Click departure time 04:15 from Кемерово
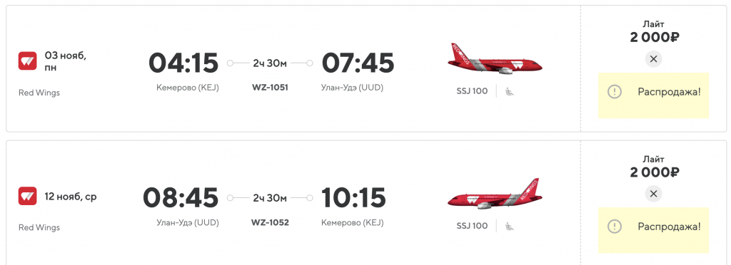This screenshot has height=265, width=731. [x=183, y=63]
